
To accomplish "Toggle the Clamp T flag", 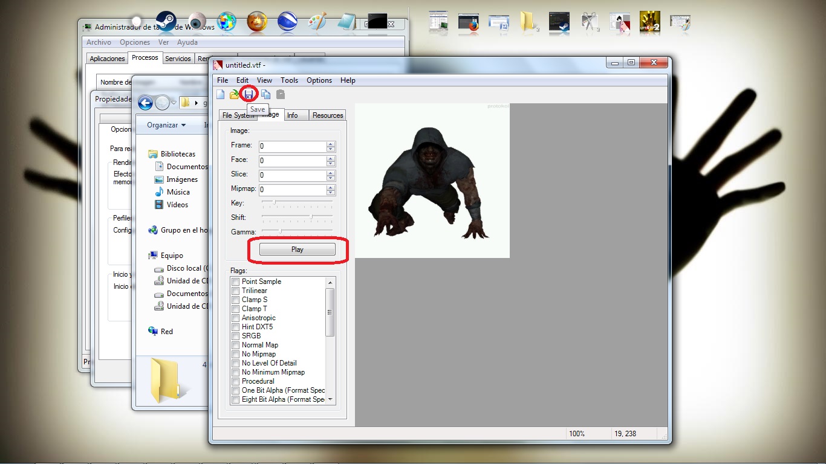I will click(236, 309).
